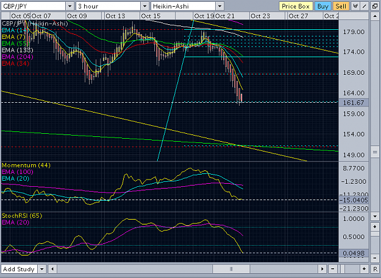This screenshot has height=278, width=381.
Task: Click the vertical zoom minus button
Action: pyautogui.click(x=374, y=258)
